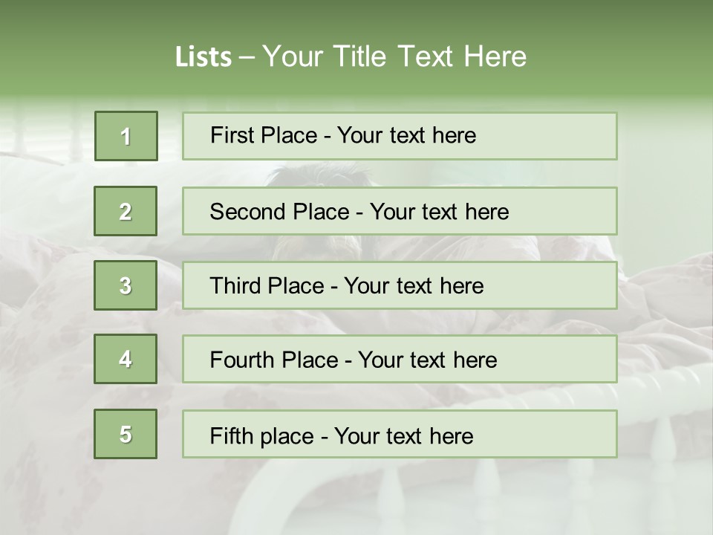Viewport: 713px width, 535px height.
Task: Select the number 2 green box
Action: pyautogui.click(x=126, y=211)
